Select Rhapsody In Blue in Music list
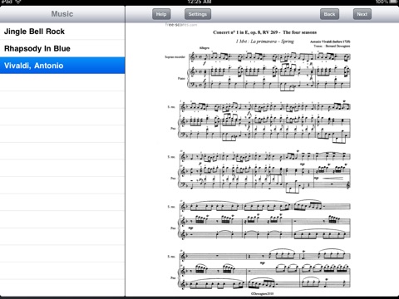Viewport: 399px width, 299px height. [62, 48]
